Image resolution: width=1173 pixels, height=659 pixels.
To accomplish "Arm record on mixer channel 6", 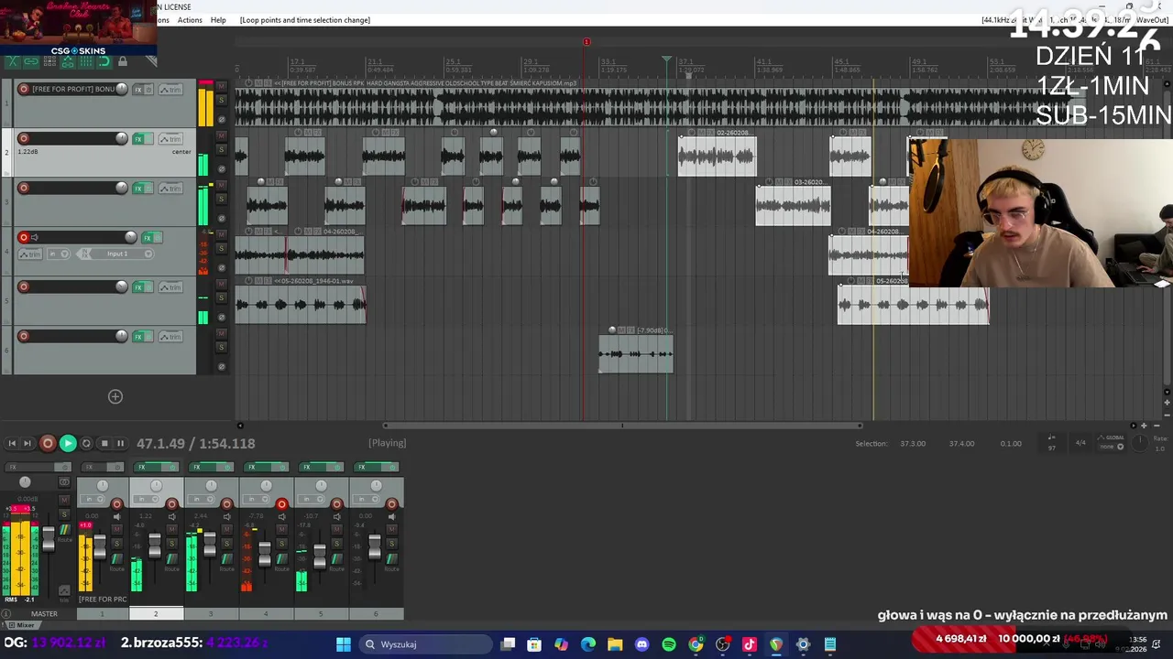I will coord(391,504).
